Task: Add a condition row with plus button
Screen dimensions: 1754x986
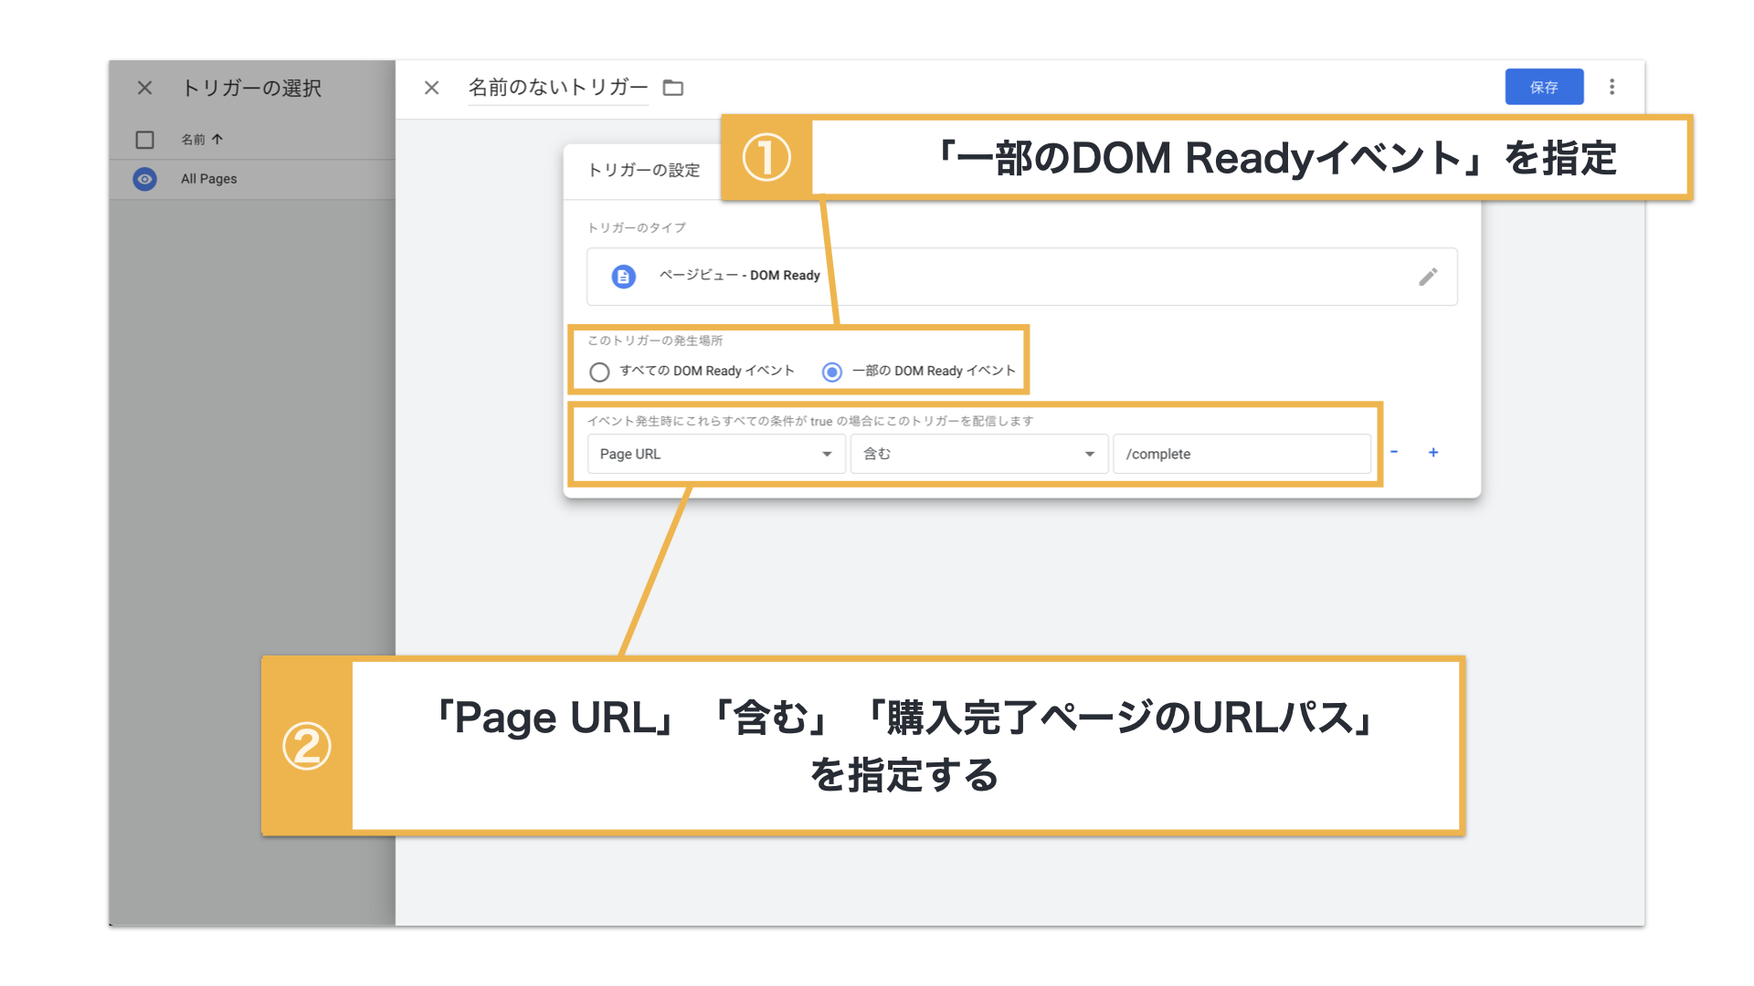Action: (x=1433, y=452)
